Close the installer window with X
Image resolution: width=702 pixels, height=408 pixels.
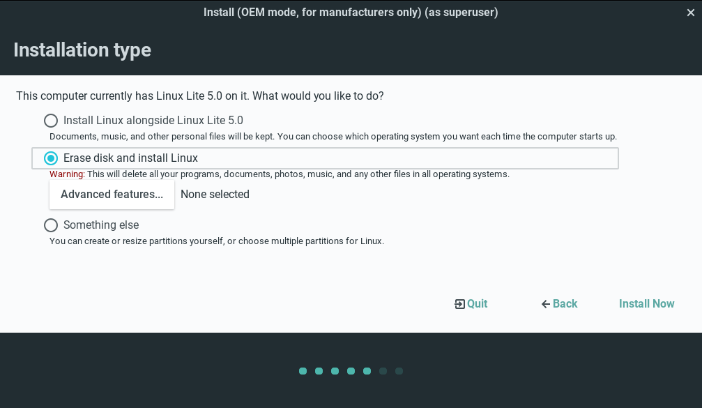pos(691,13)
